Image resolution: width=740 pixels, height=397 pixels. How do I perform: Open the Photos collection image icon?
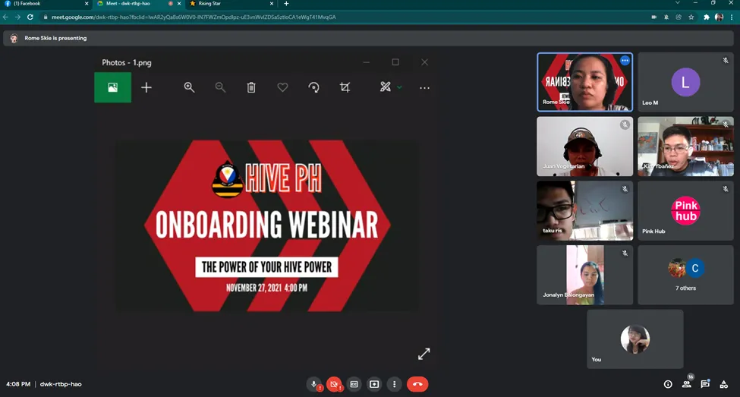tap(113, 87)
